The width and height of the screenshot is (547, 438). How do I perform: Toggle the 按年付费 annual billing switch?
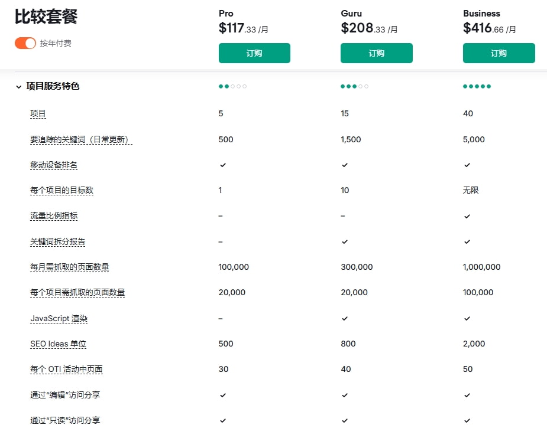[24, 43]
